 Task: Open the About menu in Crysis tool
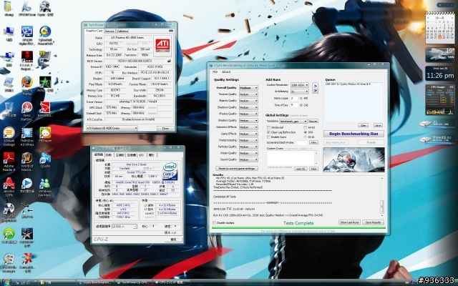[226, 71]
